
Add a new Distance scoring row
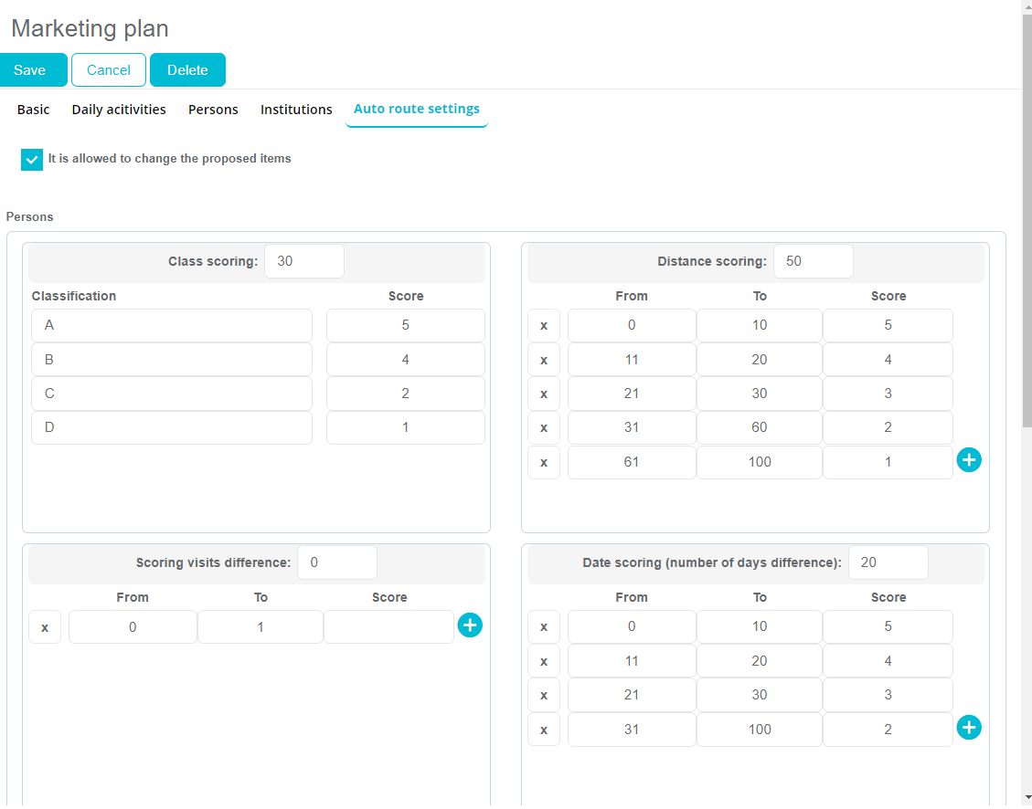[969, 460]
